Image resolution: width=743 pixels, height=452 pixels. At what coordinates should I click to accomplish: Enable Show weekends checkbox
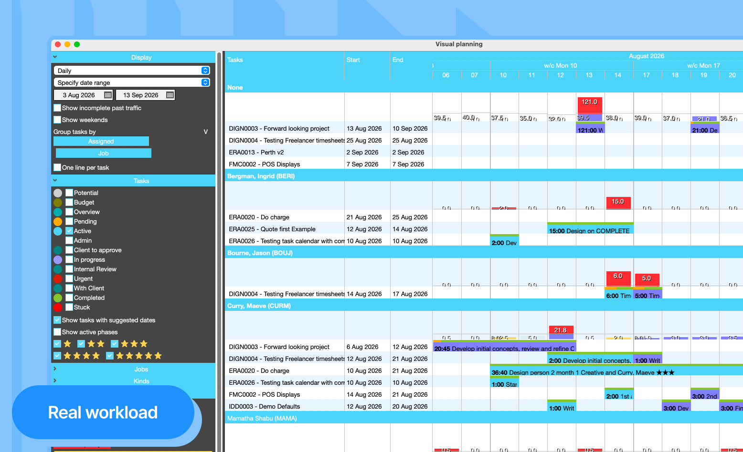[57, 120]
